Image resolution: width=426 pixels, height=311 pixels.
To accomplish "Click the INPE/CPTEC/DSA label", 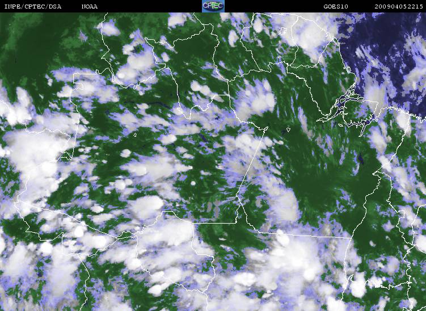I will [32, 6].
